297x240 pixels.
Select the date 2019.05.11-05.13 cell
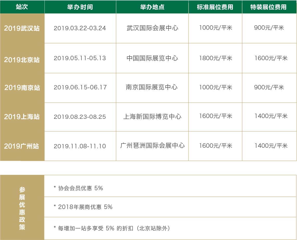[80, 58]
